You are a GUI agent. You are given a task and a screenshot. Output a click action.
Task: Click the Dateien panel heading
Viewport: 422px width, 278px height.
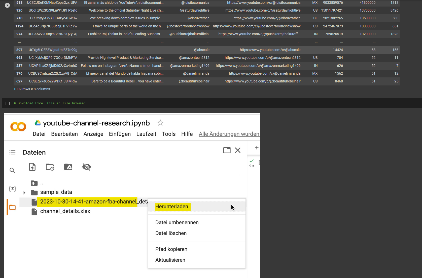(x=34, y=152)
